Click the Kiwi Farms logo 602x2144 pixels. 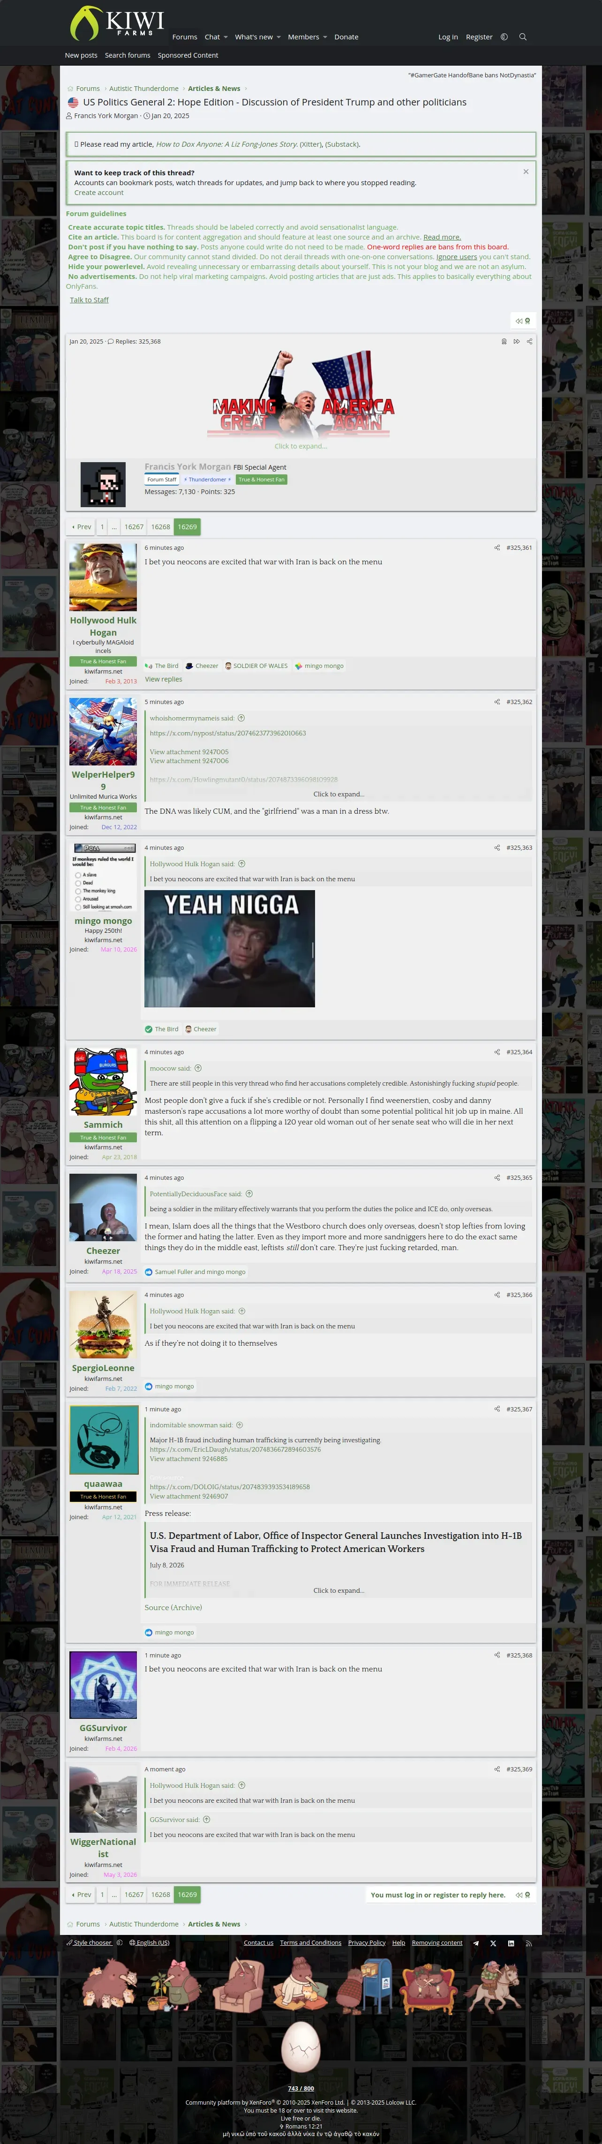click(117, 23)
